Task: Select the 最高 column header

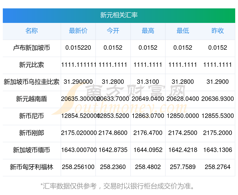Action: 148,31
